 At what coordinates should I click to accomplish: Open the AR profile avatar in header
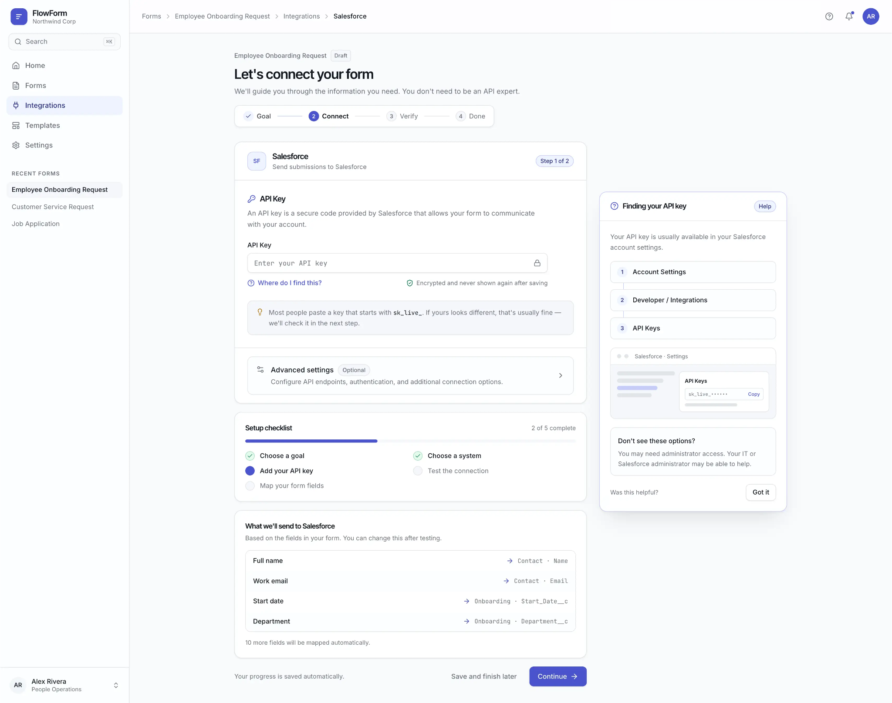(x=871, y=17)
